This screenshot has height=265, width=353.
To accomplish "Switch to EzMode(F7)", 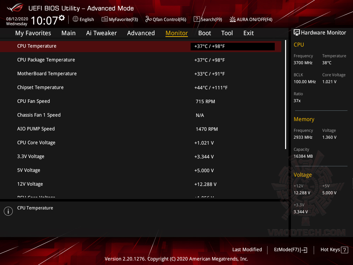I will click(x=290, y=250).
